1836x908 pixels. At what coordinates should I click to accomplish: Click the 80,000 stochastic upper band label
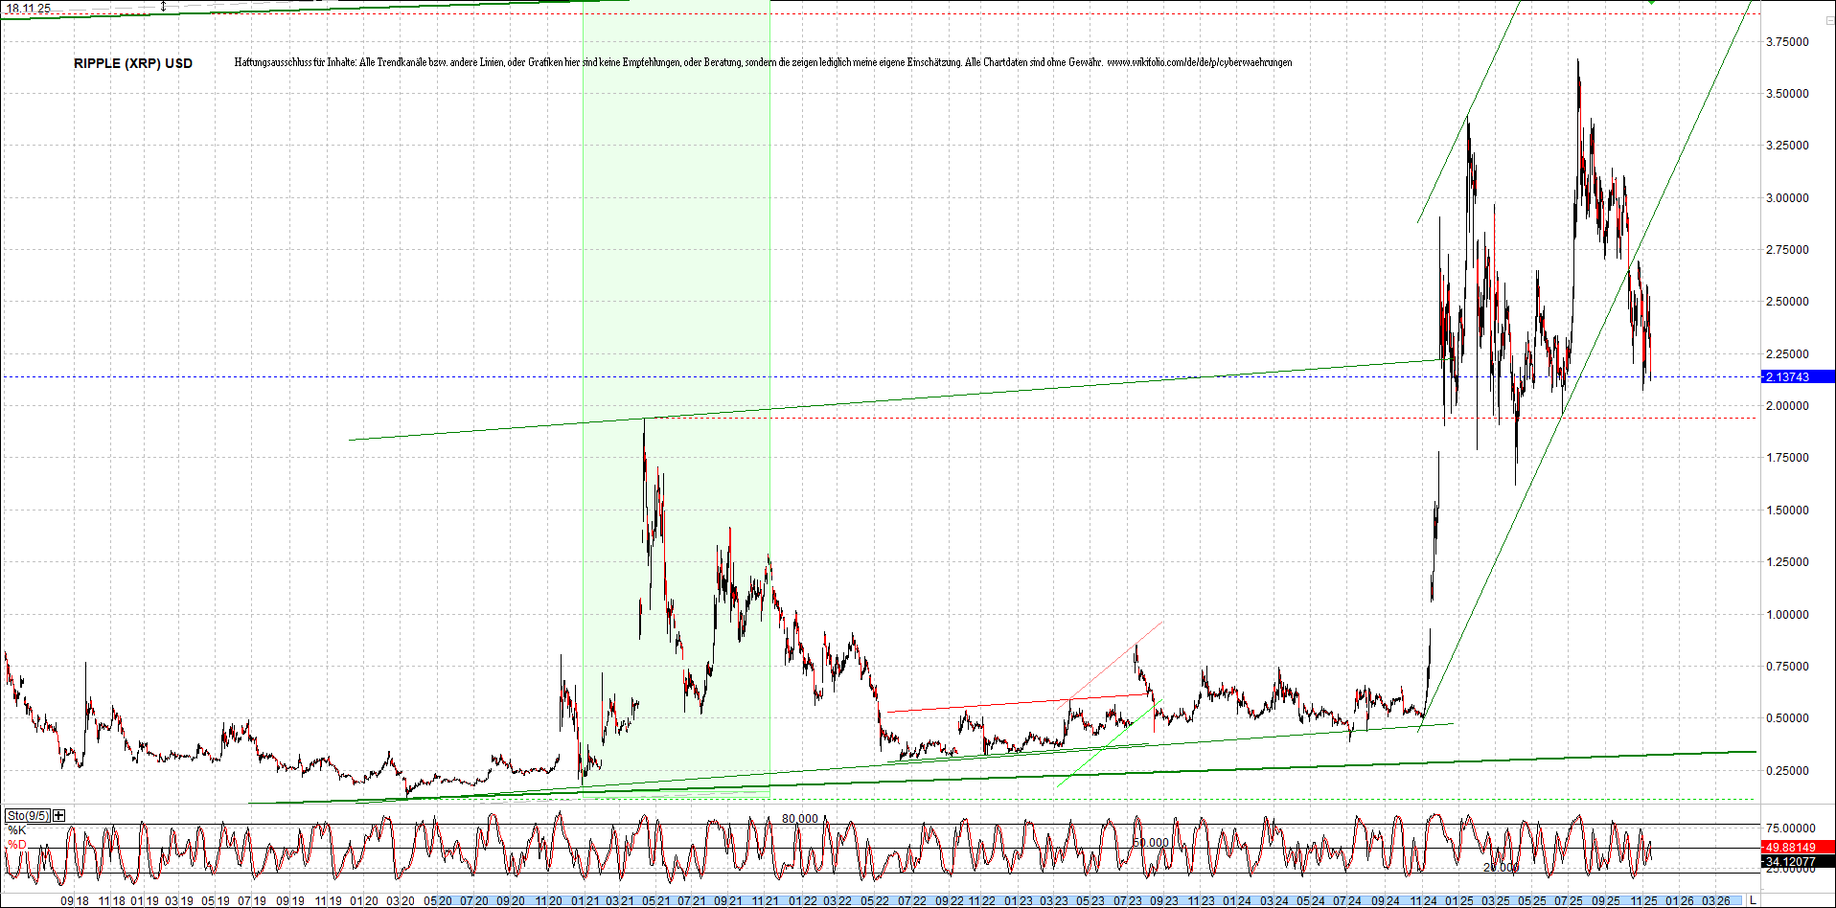click(x=798, y=819)
